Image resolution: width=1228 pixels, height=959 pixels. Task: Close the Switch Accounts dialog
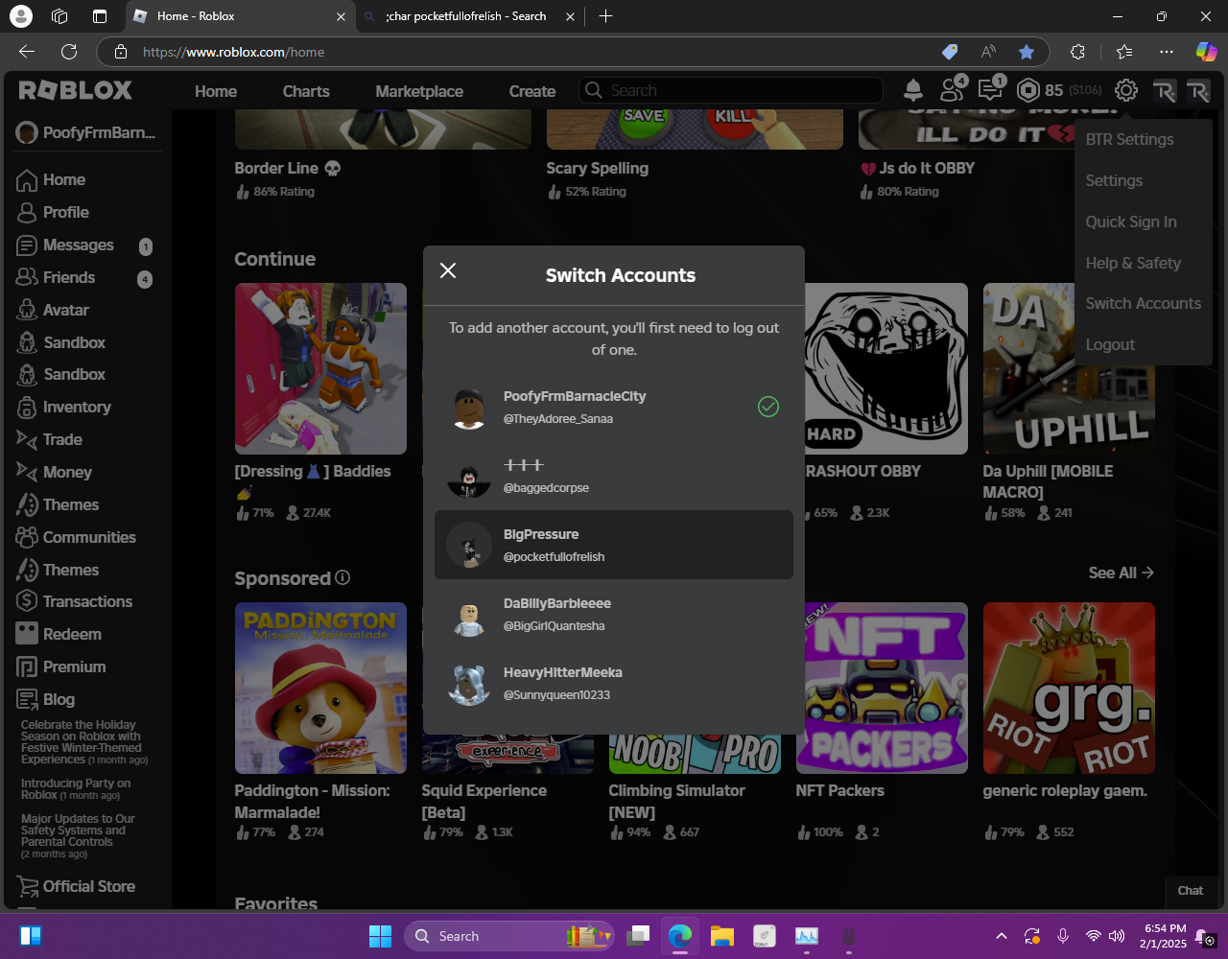tap(448, 270)
